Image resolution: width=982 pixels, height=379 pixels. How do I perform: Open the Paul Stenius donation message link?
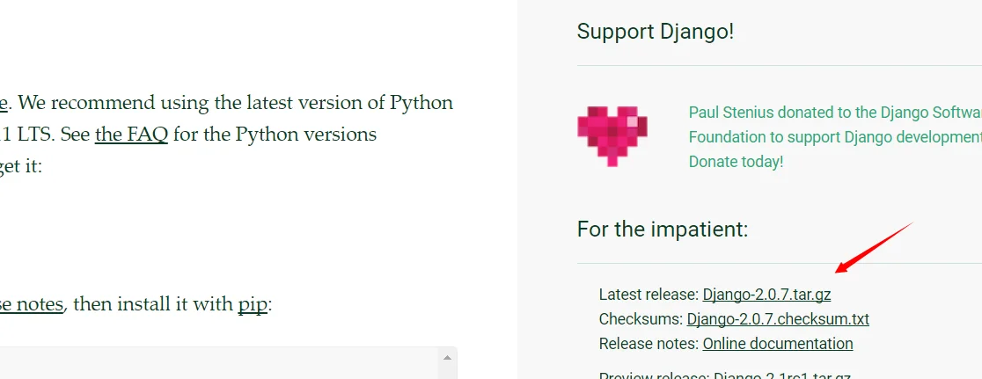tap(835, 125)
